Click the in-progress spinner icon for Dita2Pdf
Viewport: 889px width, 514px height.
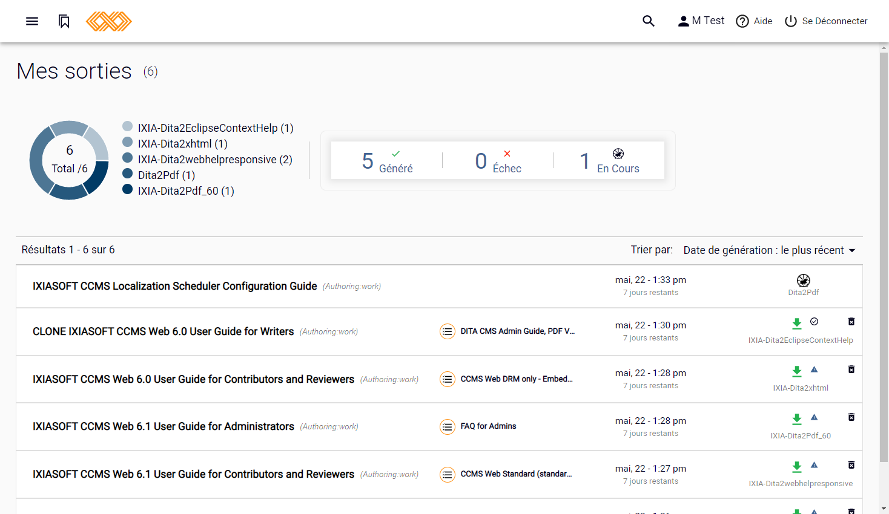tap(804, 280)
